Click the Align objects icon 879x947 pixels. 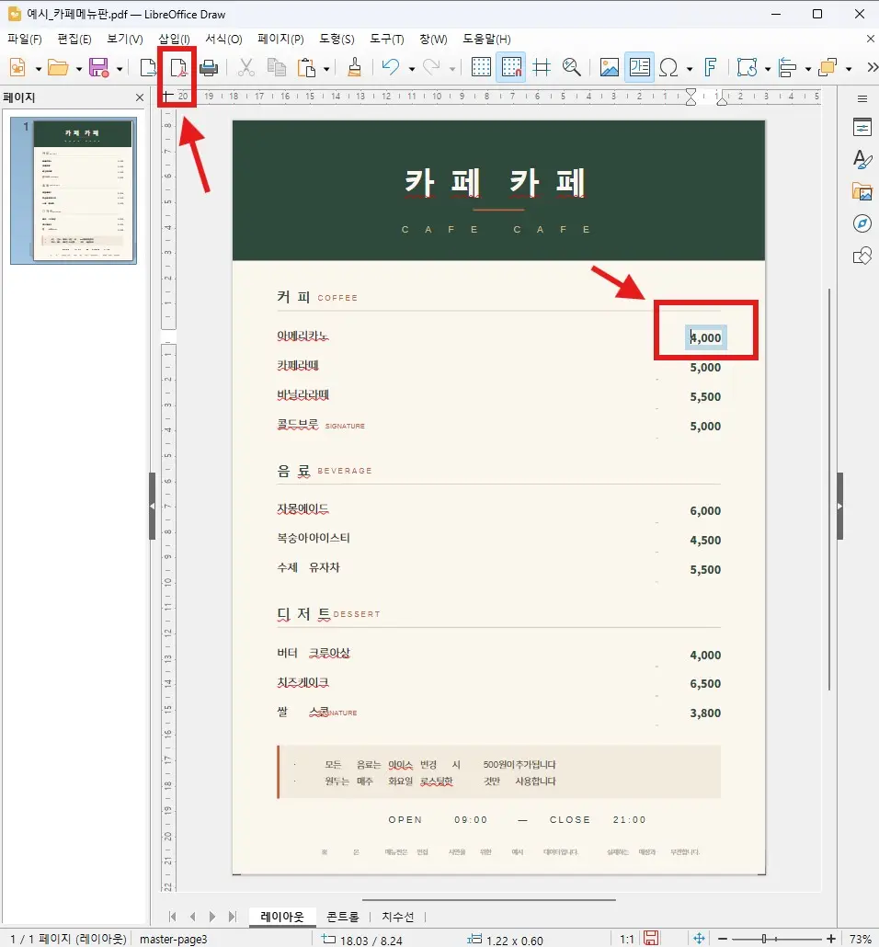[x=787, y=67]
